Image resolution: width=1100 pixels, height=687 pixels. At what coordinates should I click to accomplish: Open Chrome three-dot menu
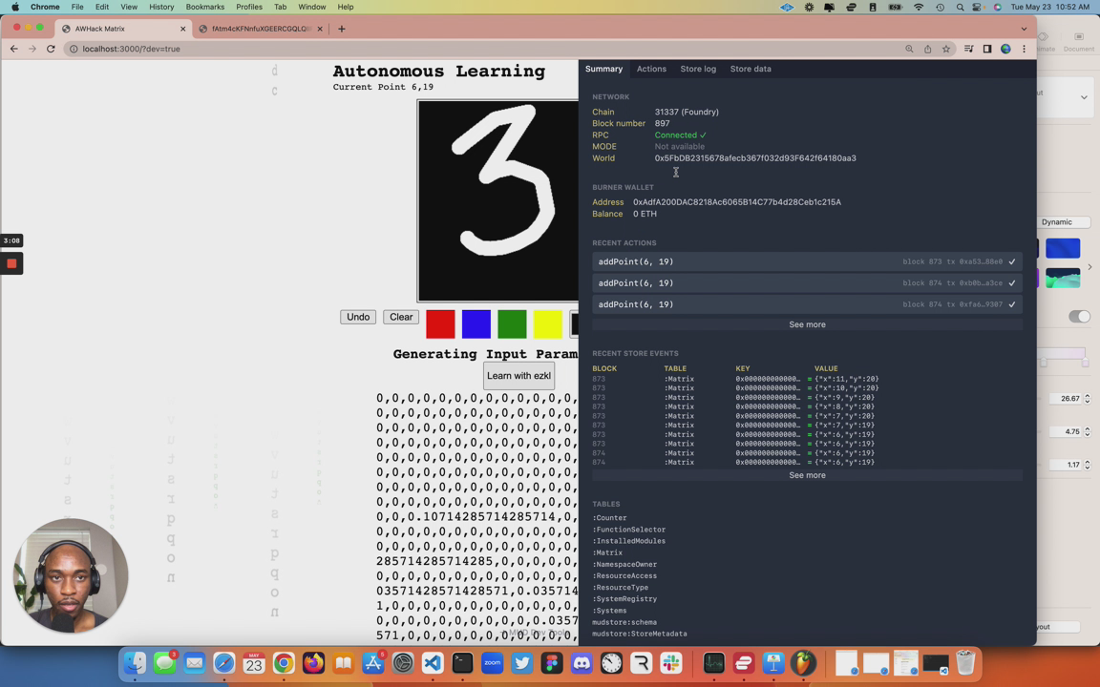pos(1025,49)
